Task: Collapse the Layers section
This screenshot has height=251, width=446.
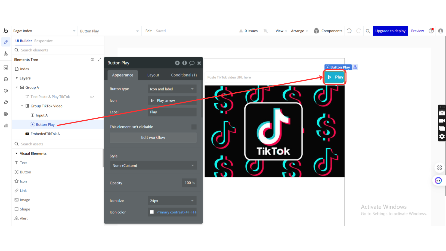Action: pos(17,78)
